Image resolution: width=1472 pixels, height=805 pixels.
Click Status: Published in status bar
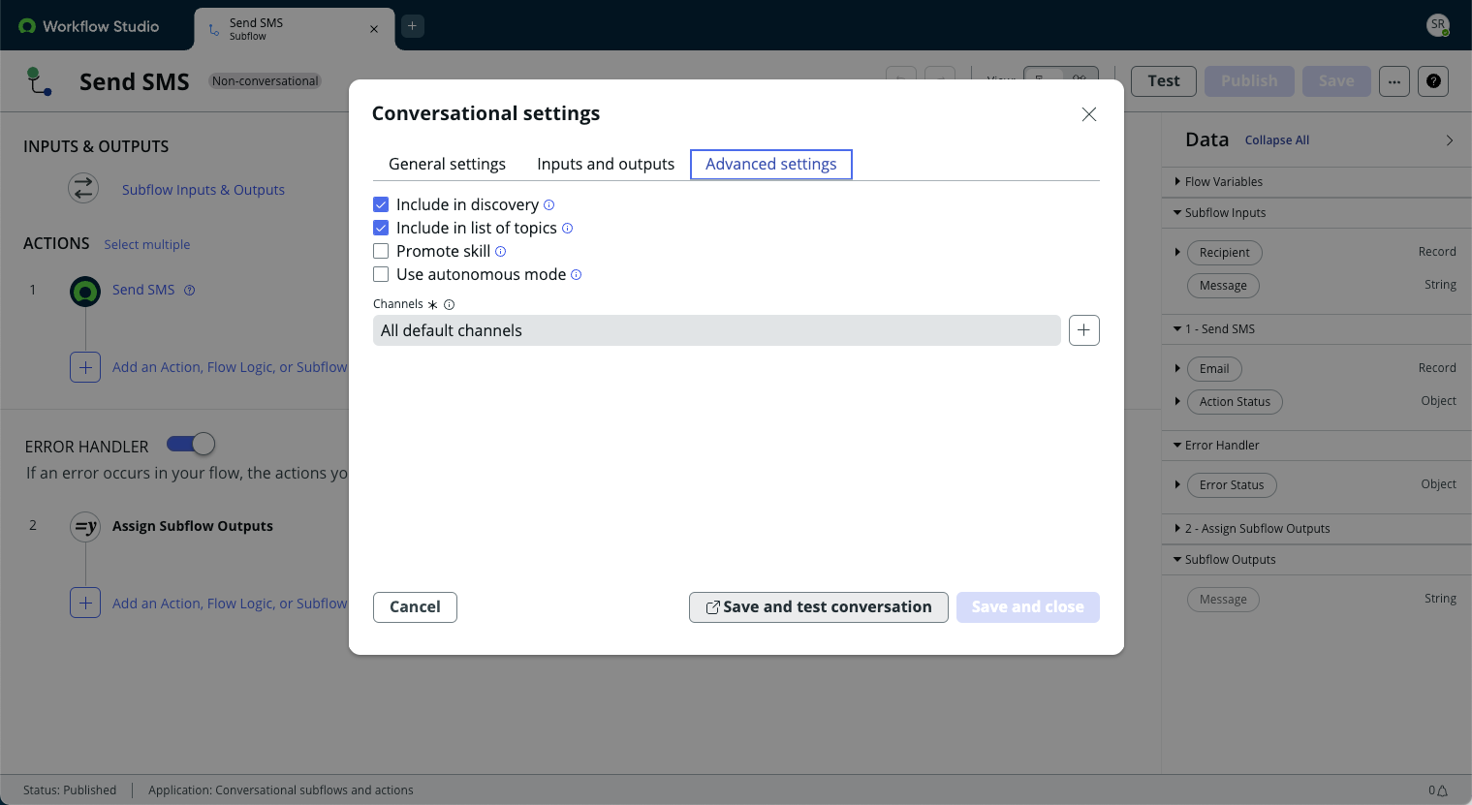point(70,790)
